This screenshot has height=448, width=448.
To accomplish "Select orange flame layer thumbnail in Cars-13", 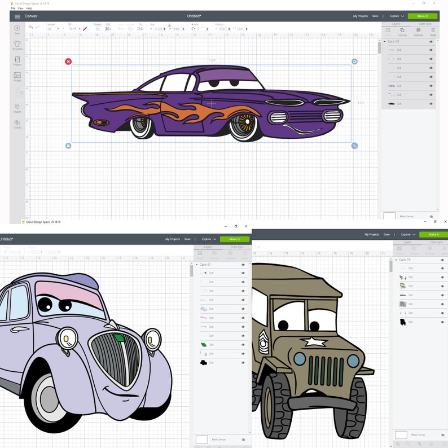I will (392, 50).
